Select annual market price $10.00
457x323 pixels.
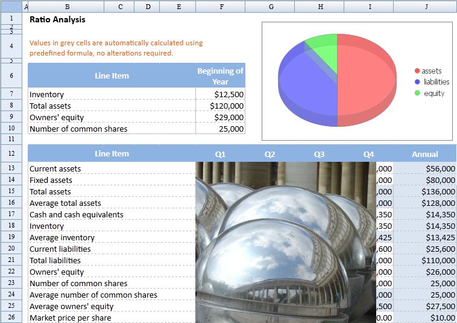point(443,318)
